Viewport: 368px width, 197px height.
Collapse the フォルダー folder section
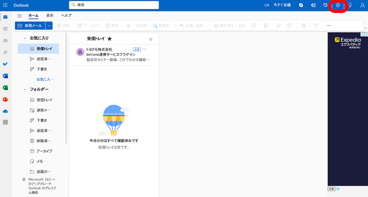click(25, 89)
